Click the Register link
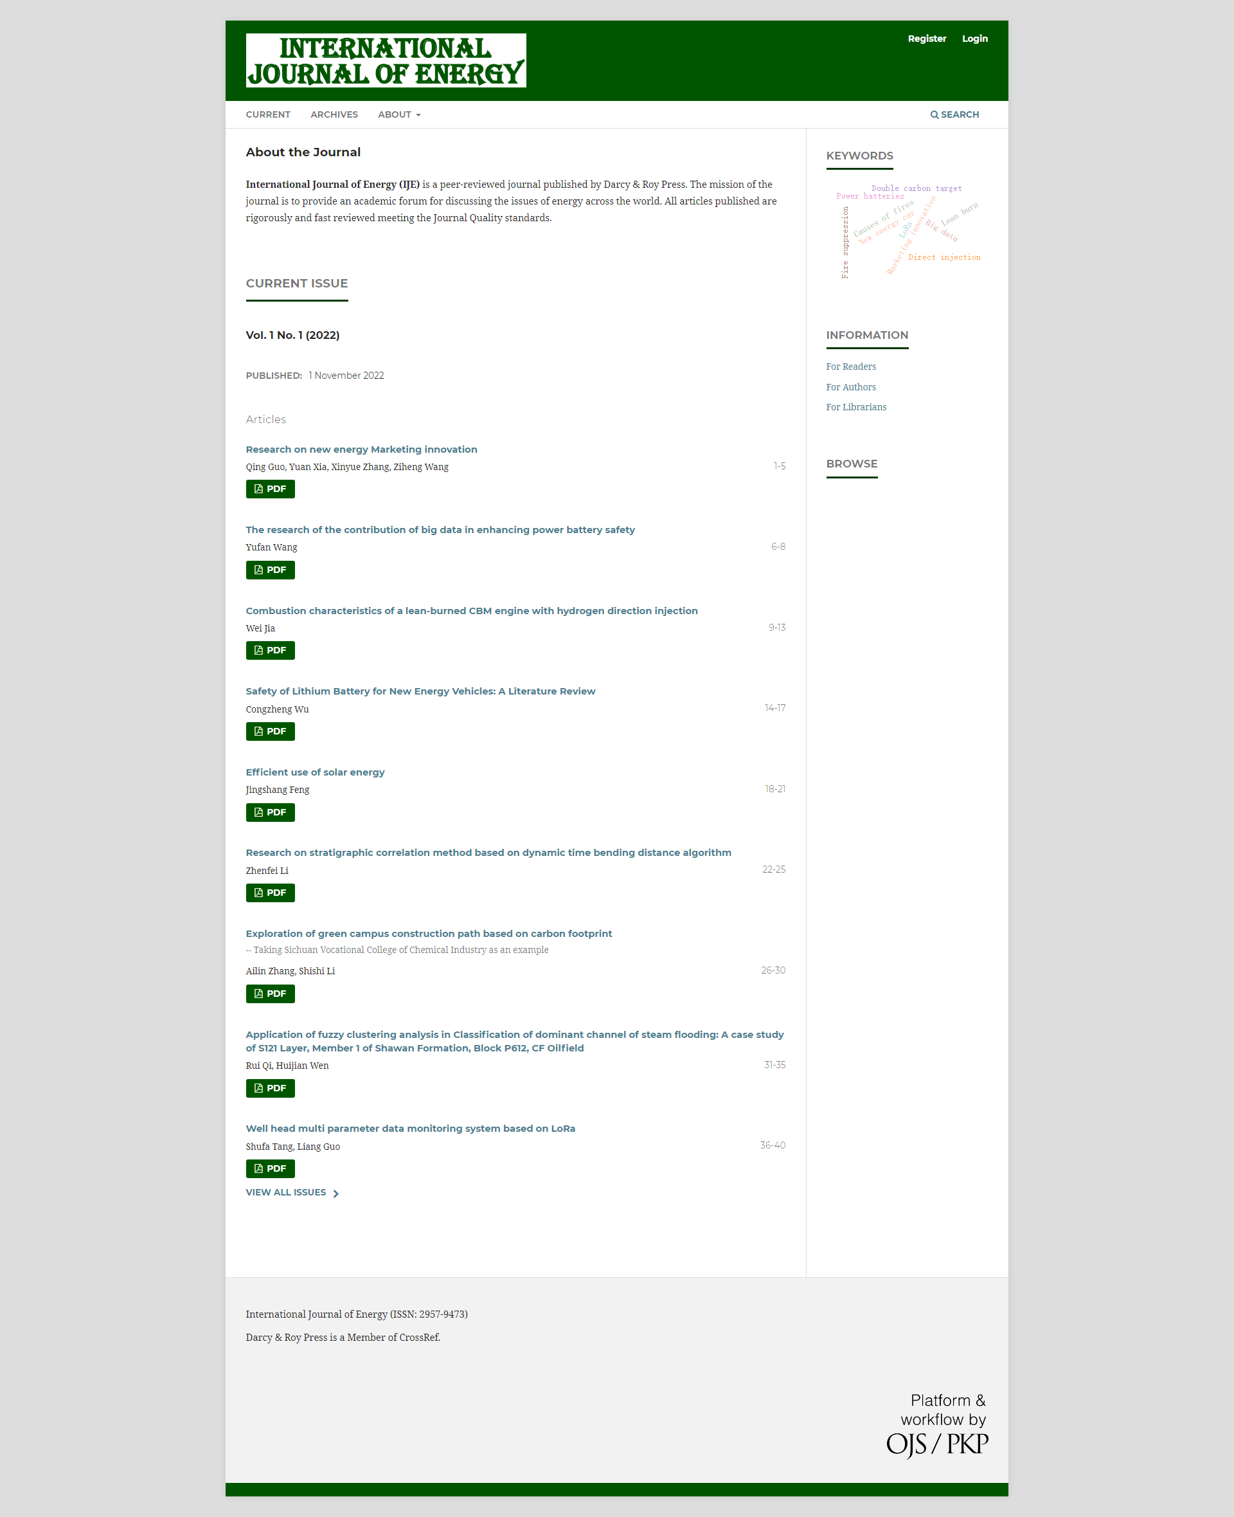Viewport: 1234px width, 1517px height. coord(926,39)
